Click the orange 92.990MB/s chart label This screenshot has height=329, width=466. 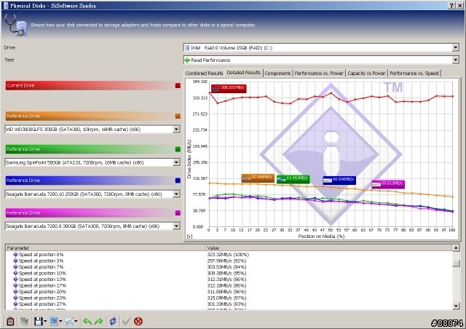(x=258, y=178)
